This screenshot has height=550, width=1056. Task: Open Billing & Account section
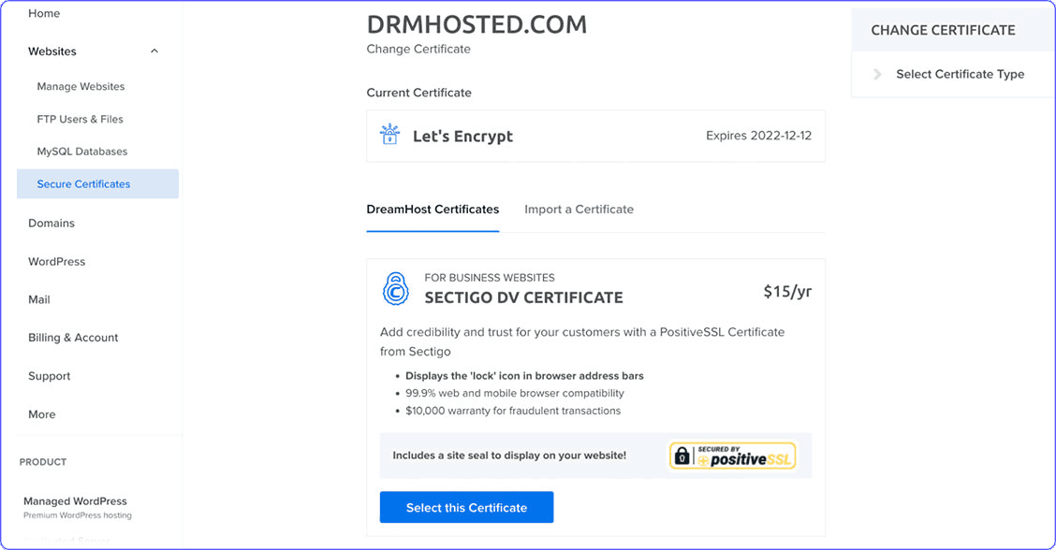(73, 338)
